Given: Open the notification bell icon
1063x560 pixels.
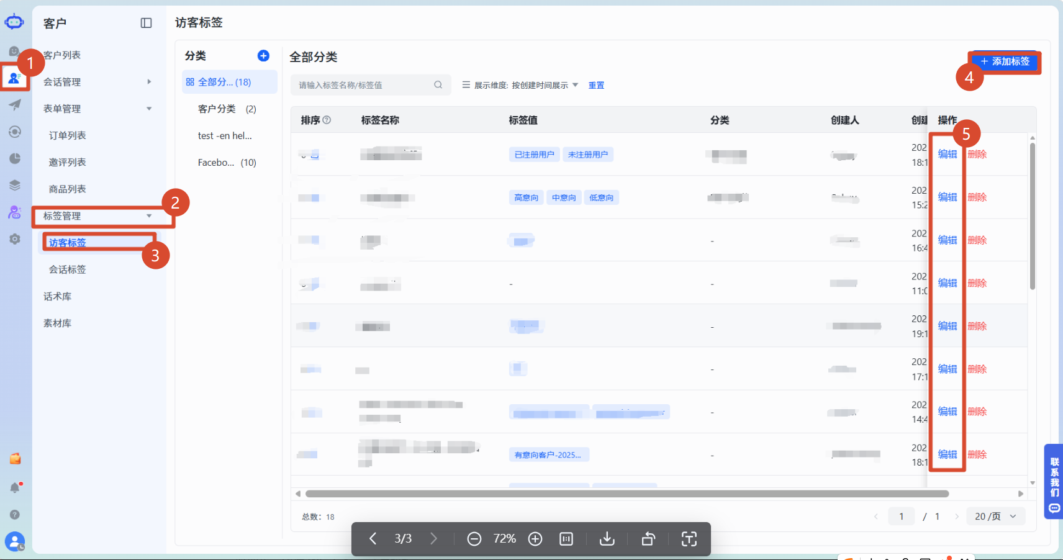Looking at the screenshot, I should pyautogui.click(x=15, y=487).
